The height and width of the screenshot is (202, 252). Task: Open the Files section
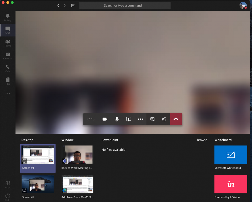click(x=8, y=81)
